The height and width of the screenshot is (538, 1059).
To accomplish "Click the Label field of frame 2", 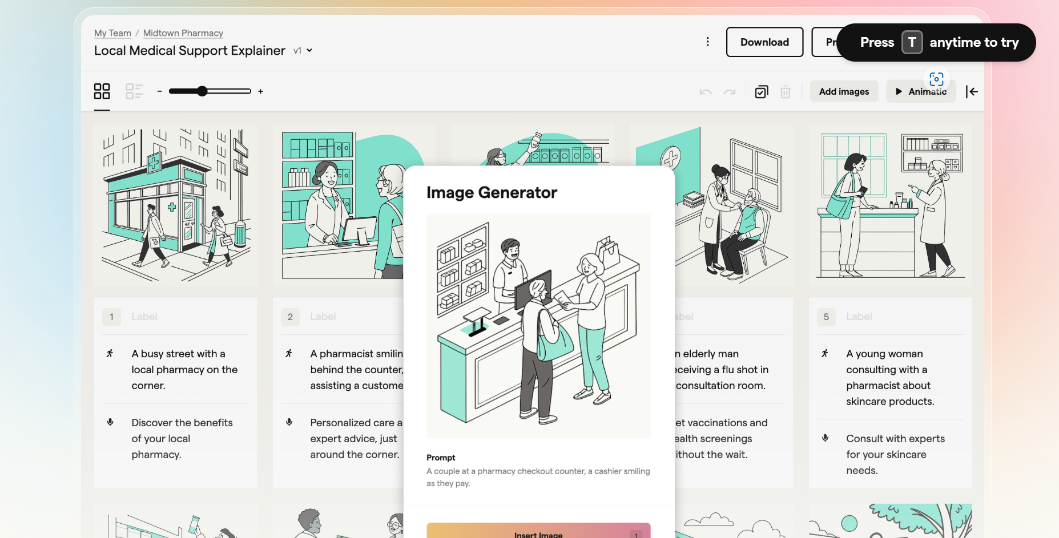I will (x=323, y=317).
